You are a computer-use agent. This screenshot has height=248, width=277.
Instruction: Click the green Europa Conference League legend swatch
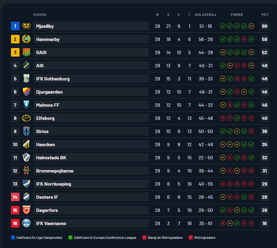(x=70, y=238)
